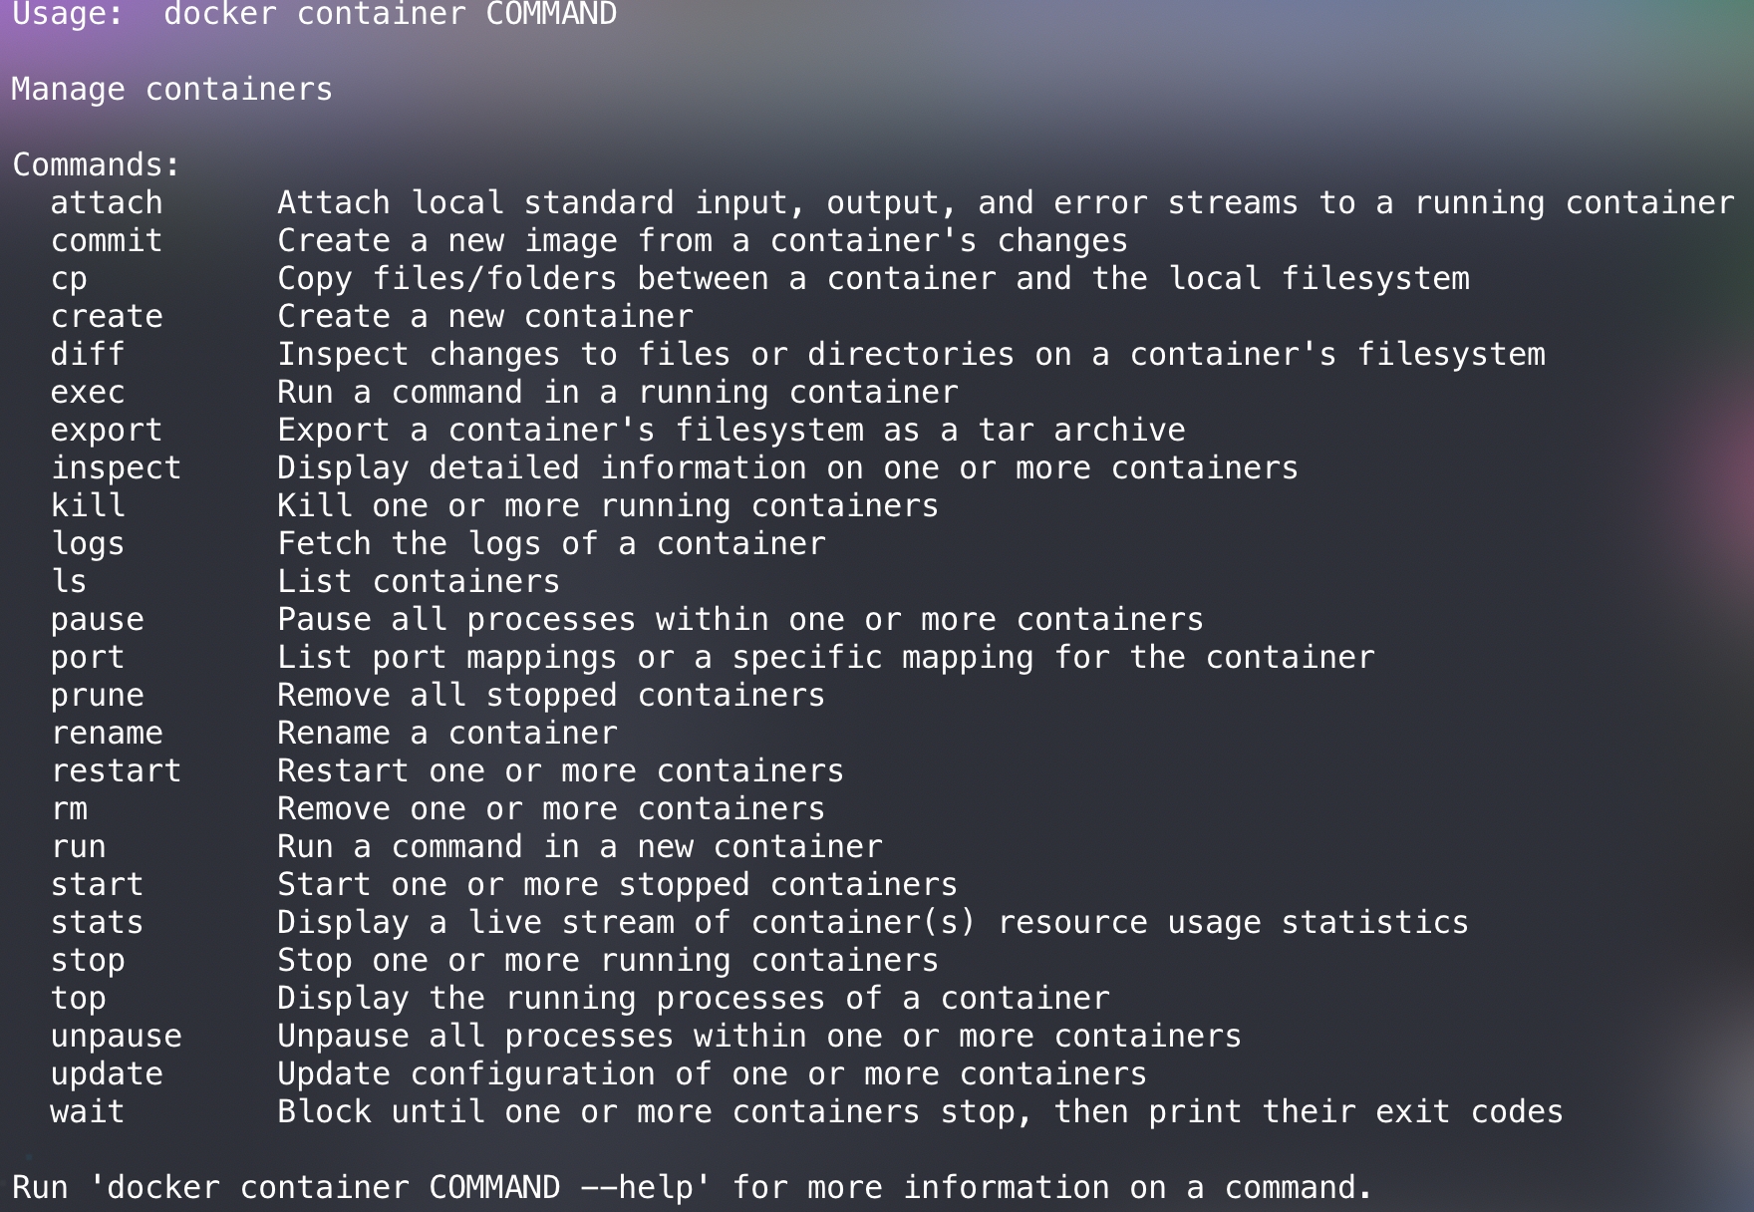
Task: Click on the 'inspect' command
Action: tap(116, 468)
